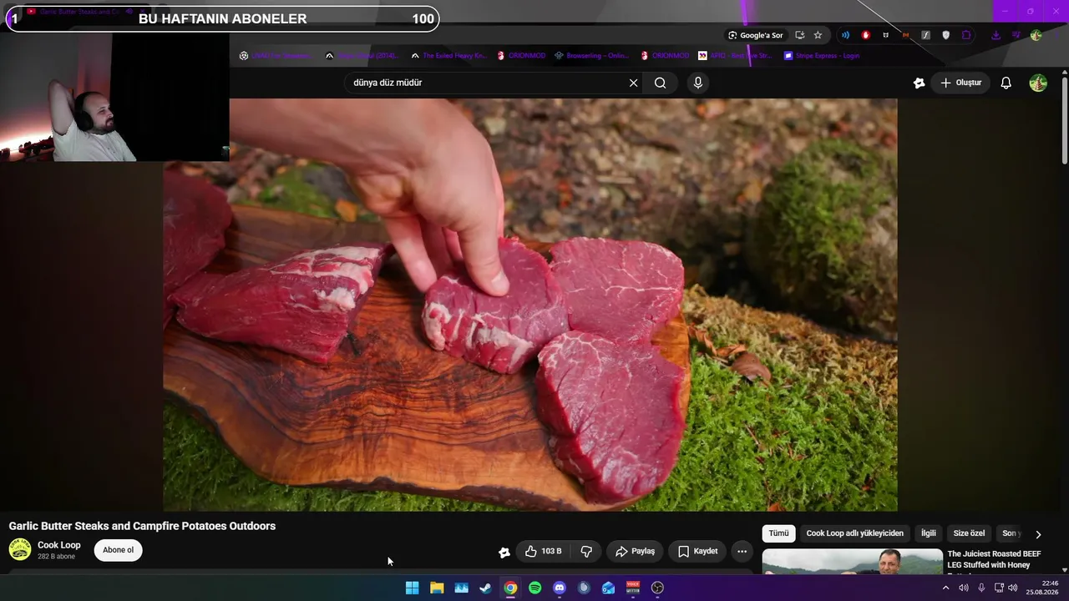Image resolution: width=1069 pixels, height=601 pixels.
Task: Open the Cook Loop channel avatar
Action: coord(20,549)
